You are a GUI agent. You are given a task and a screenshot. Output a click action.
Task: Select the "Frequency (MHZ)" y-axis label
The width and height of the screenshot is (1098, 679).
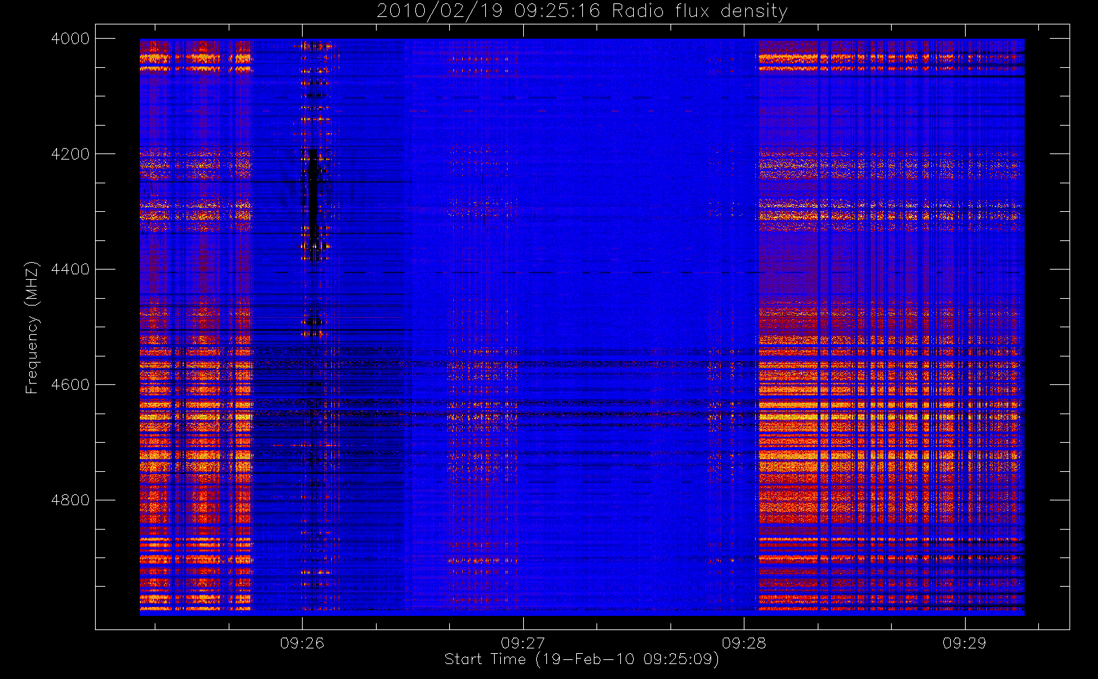[31, 328]
